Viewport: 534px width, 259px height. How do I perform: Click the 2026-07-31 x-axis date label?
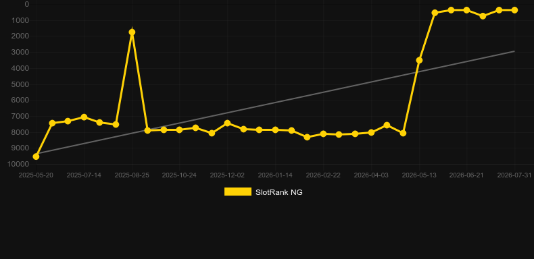514,175
